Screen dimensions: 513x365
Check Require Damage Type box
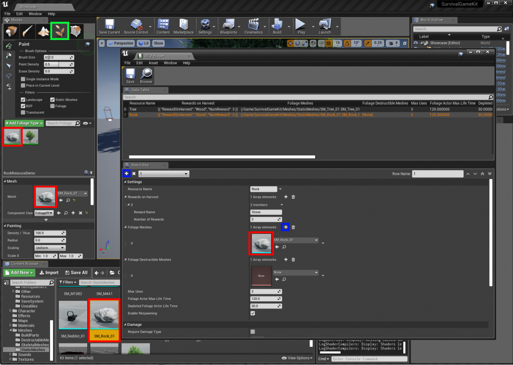(252, 331)
